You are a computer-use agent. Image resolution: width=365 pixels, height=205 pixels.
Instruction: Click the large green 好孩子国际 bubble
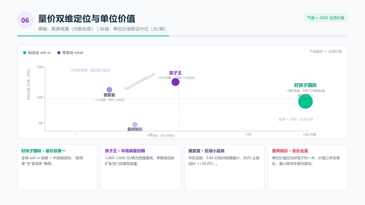305,101
